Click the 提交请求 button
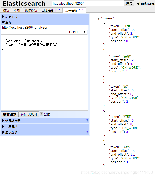This screenshot has width=155, height=177. pos(10,114)
